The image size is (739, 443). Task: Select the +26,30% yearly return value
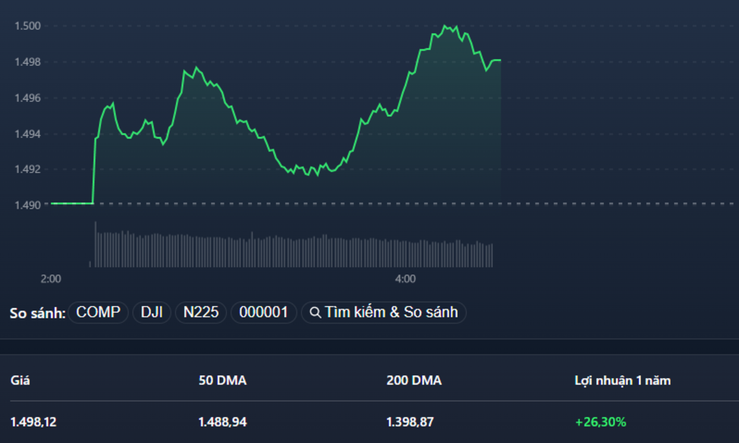coord(600,422)
